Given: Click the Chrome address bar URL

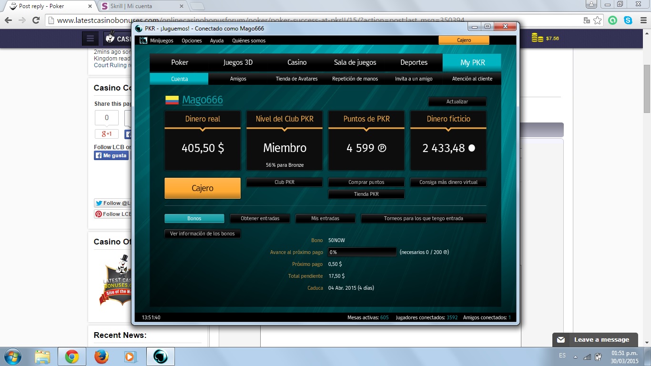Looking at the screenshot, I should (x=261, y=20).
